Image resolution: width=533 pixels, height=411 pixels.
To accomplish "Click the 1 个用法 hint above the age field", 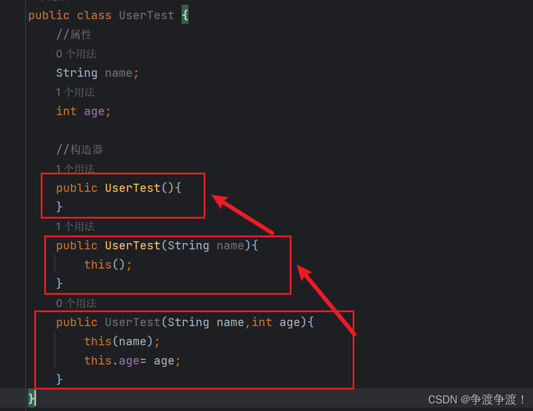I will 76,92.
